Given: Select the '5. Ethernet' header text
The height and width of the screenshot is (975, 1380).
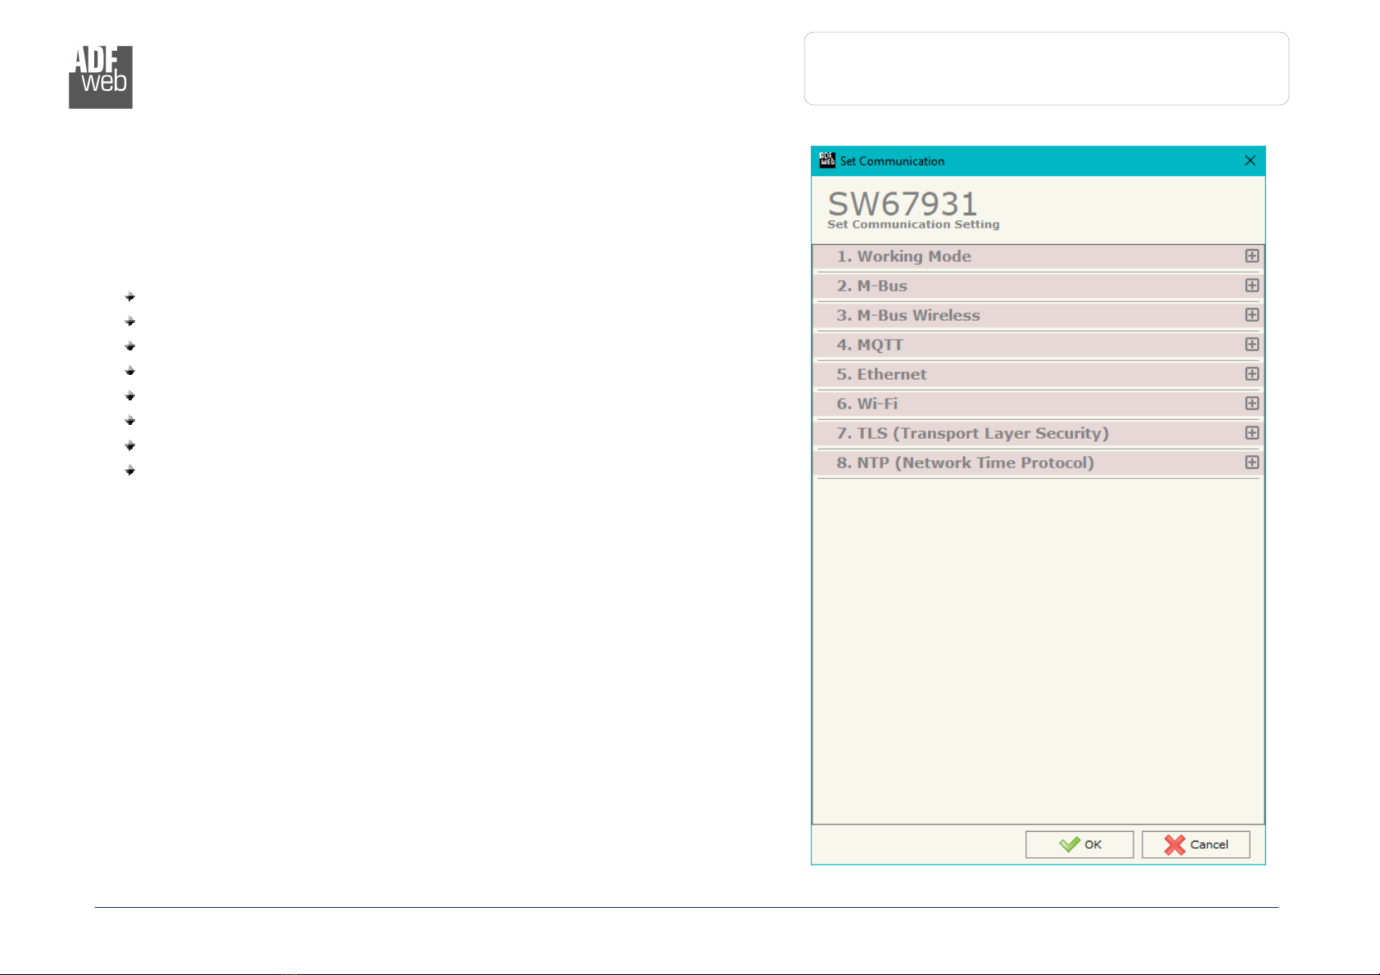Looking at the screenshot, I should 881,374.
